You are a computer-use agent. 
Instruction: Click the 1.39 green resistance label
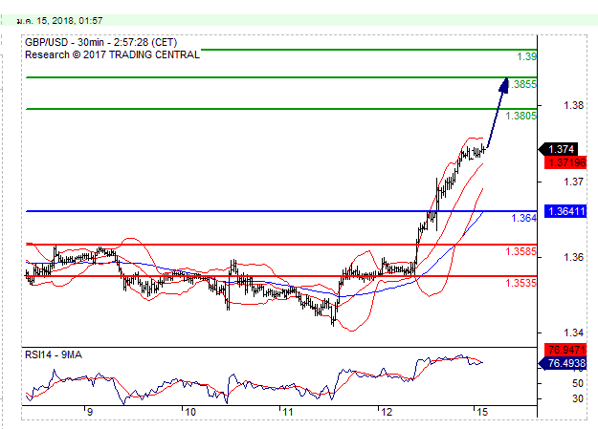525,57
